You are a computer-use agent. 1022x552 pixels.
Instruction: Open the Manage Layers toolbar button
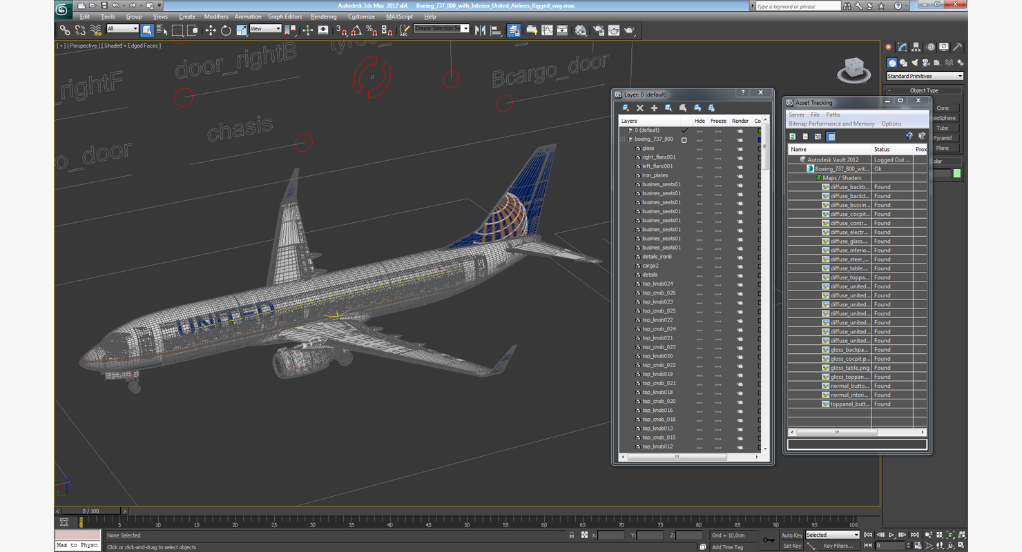tap(514, 30)
